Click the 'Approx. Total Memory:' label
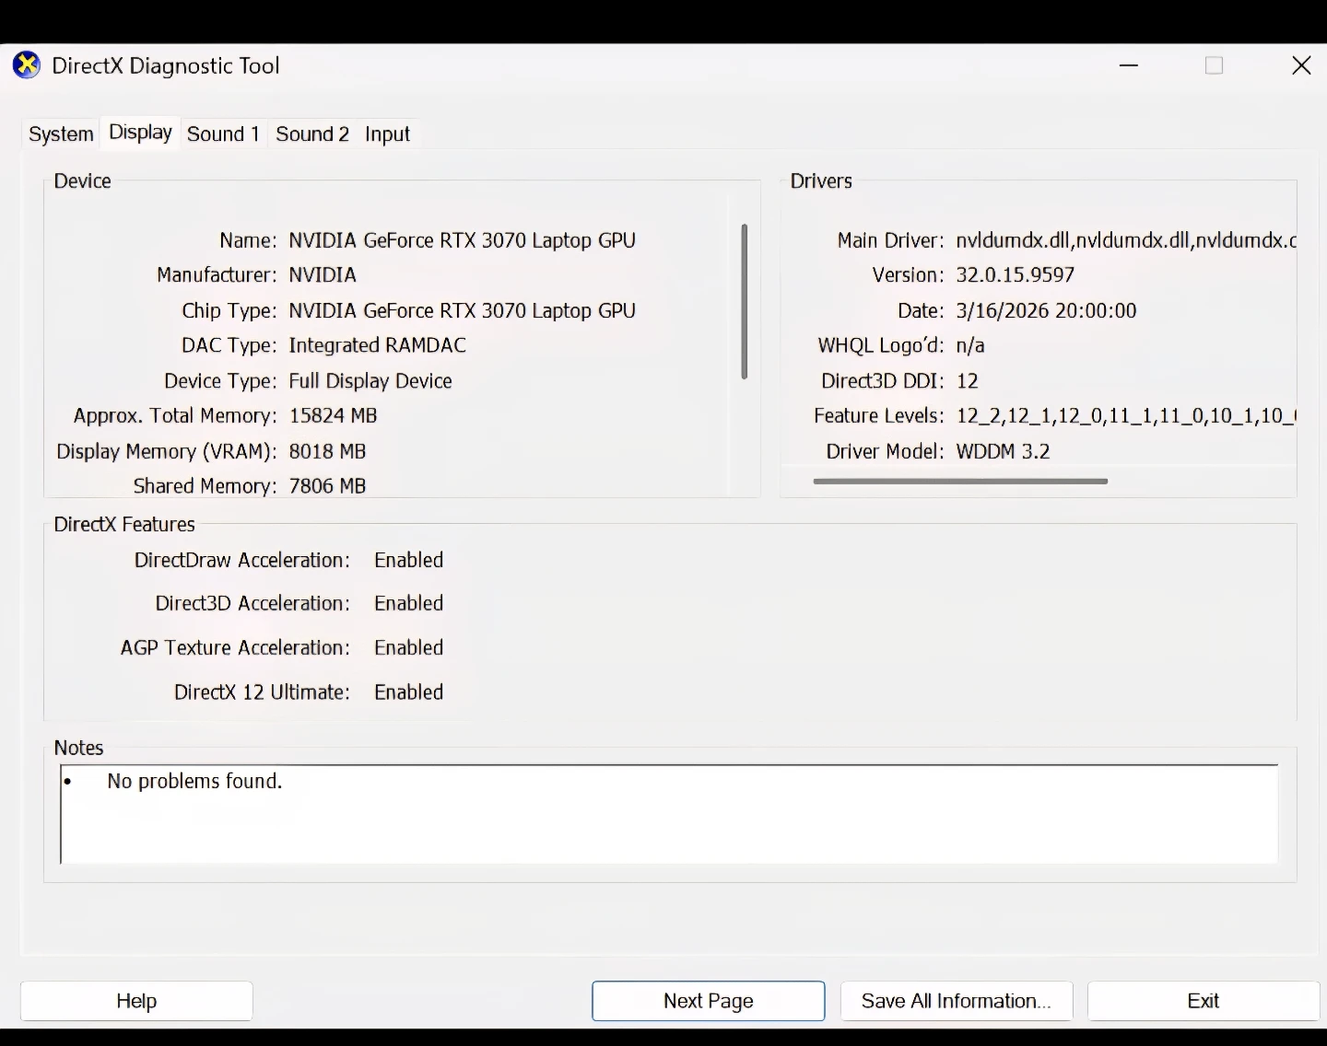The width and height of the screenshot is (1327, 1046). point(175,416)
